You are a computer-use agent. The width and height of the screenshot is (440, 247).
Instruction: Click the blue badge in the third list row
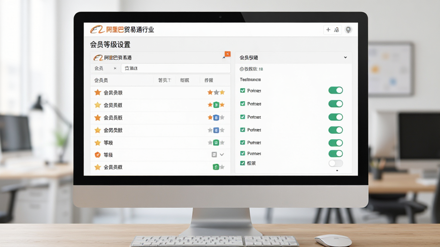point(216,117)
